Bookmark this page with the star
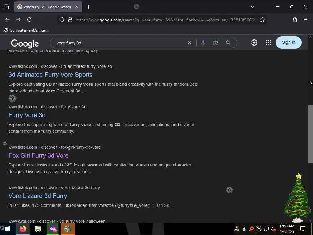Image resolution: width=313 pixels, height=235 pixels. [262, 20]
